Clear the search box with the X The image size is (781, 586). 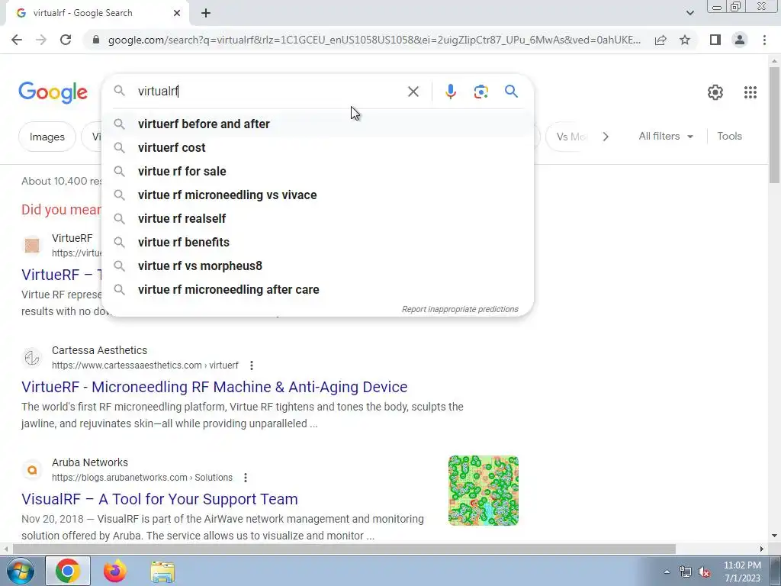413,92
